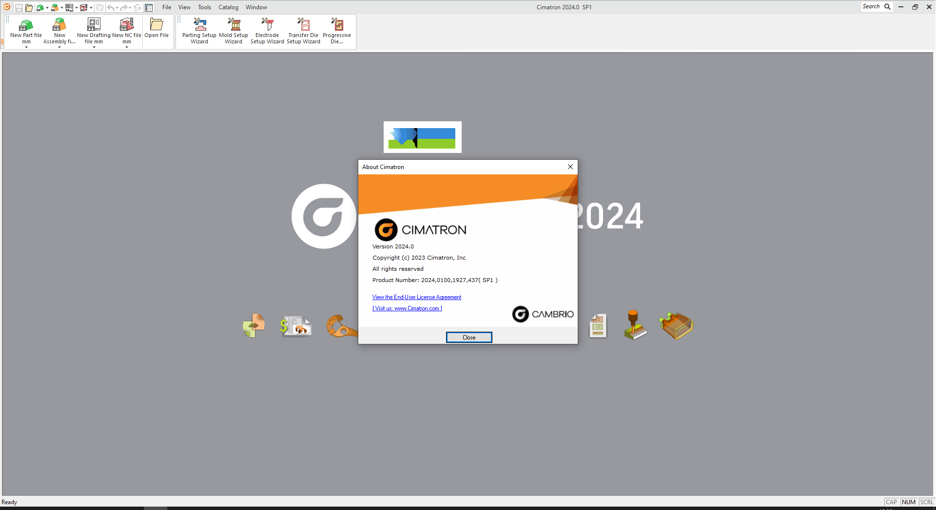
Task: Close About Cimatron dialog with X
Action: click(570, 167)
